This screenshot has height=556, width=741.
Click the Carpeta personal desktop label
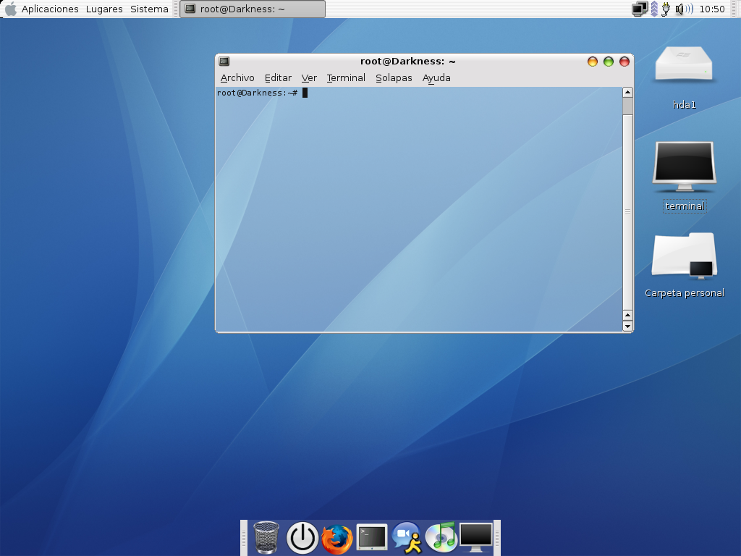pos(685,292)
